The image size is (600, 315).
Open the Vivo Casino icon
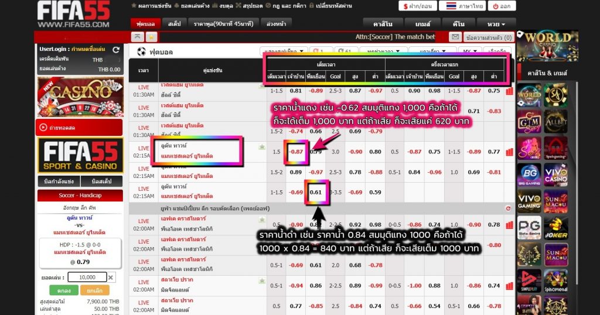(556, 174)
